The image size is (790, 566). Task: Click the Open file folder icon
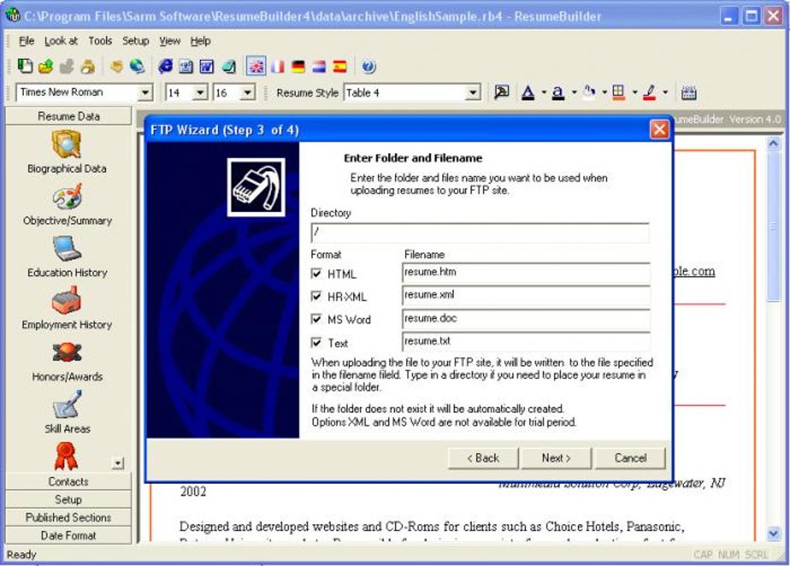[46, 66]
